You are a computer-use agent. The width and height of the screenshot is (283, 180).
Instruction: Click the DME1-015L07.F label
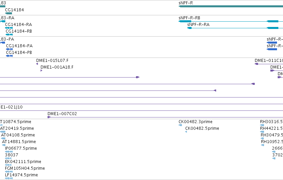pyautogui.click(x=52, y=61)
